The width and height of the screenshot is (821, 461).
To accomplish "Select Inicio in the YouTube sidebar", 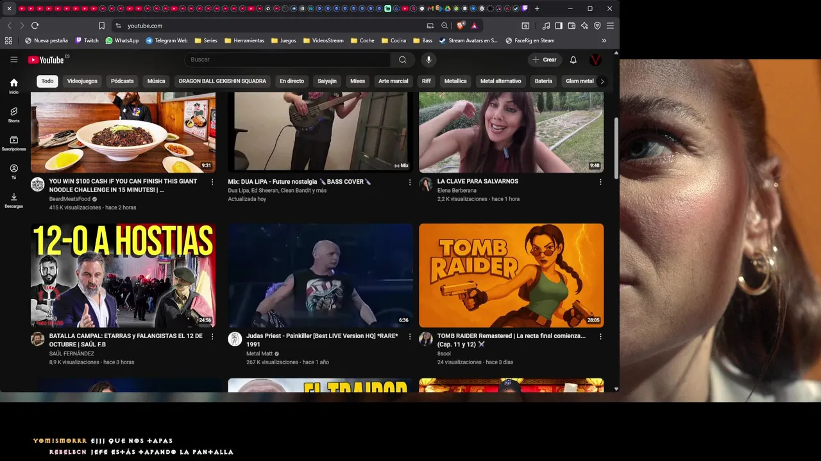I will click(13, 86).
